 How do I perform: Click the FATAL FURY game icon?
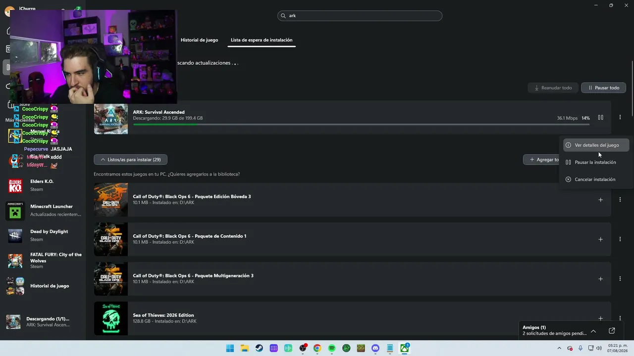(x=15, y=261)
